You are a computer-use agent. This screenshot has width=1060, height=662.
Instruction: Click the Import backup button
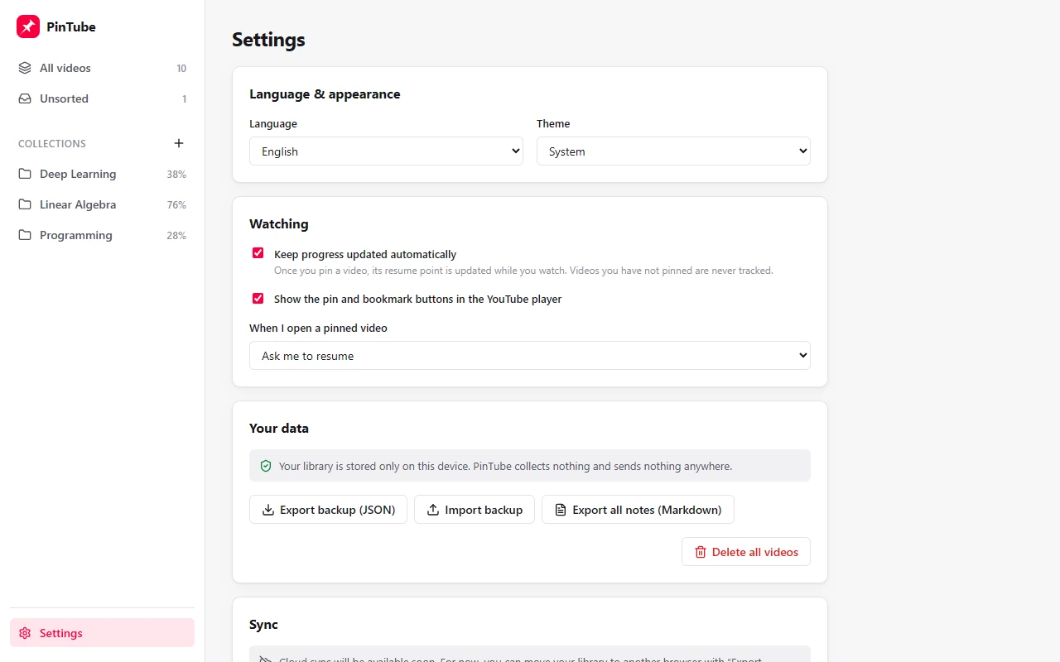475,510
